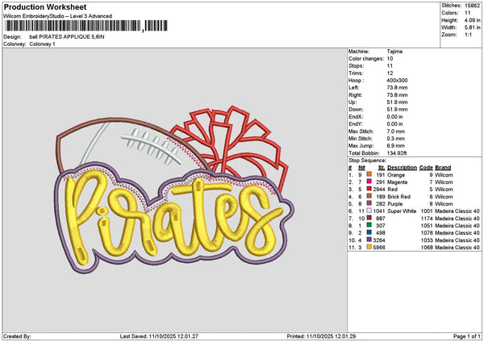Click the Stops value 11
The height and width of the screenshot is (342, 484).
tap(390, 66)
